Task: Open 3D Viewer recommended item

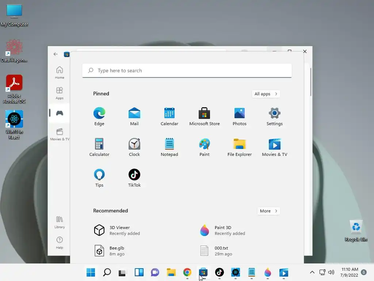Action: [x=117, y=231]
